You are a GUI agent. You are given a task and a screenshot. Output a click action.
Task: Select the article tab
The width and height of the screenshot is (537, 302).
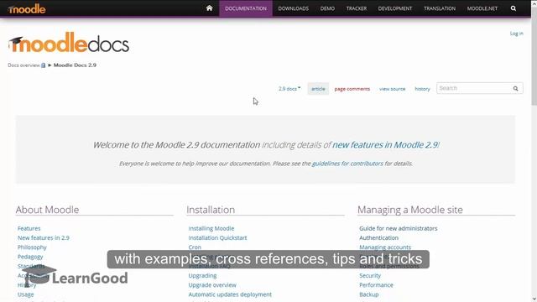point(318,89)
